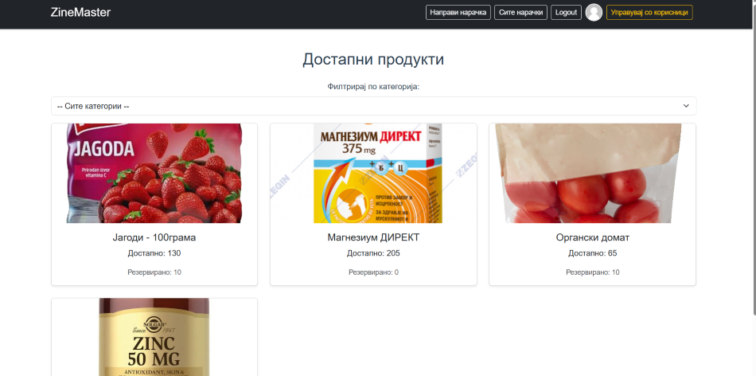Expand the category filter dropdown
The image size is (756, 376).
coord(373,106)
